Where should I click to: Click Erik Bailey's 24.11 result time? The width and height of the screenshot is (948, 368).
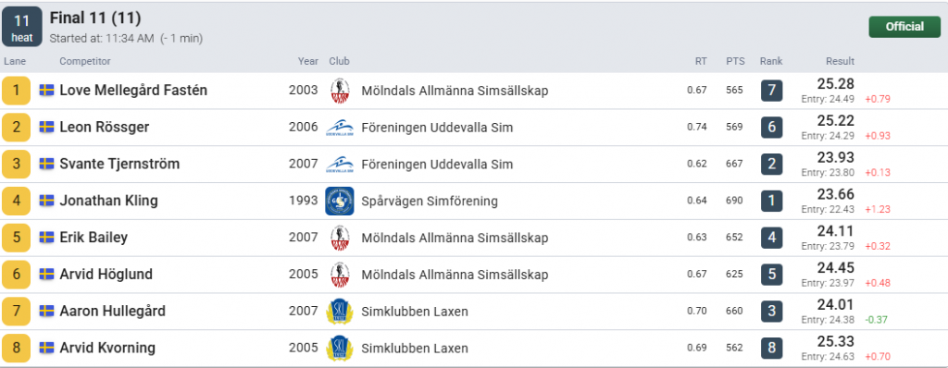tap(836, 231)
